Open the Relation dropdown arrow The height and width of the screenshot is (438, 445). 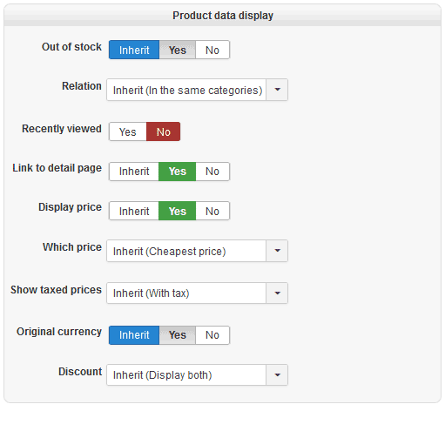click(x=277, y=90)
